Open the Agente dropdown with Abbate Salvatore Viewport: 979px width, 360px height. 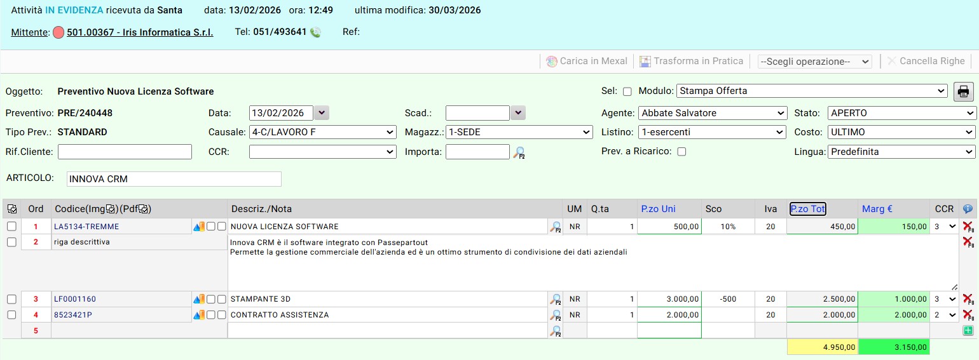(x=712, y=113)
